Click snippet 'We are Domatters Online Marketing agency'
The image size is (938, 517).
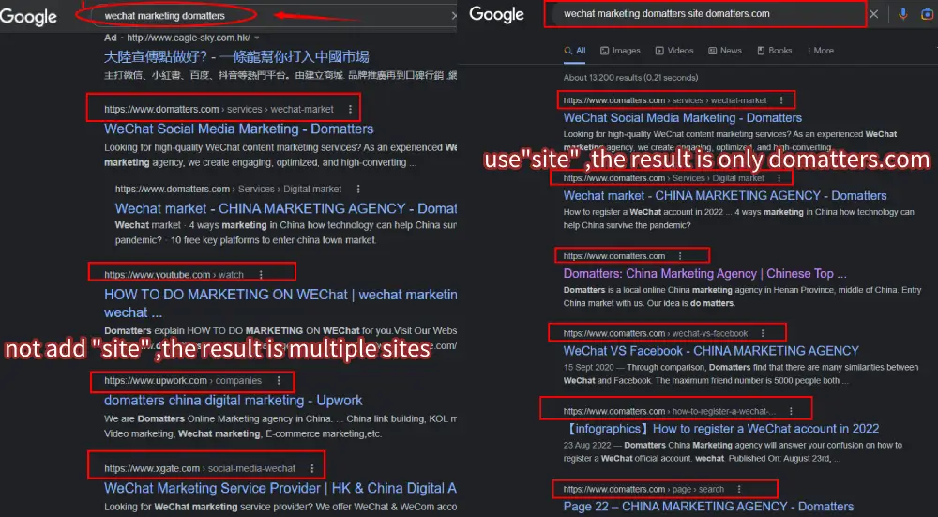[280, 426]
